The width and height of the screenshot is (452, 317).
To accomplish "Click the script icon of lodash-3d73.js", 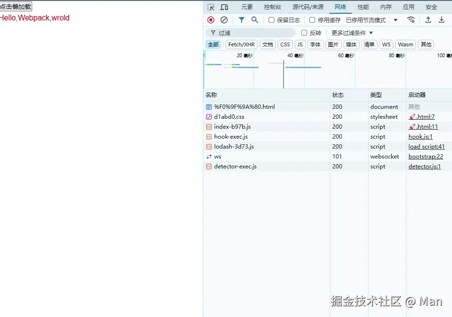I will pyautogui.click(x=209, y=147).
